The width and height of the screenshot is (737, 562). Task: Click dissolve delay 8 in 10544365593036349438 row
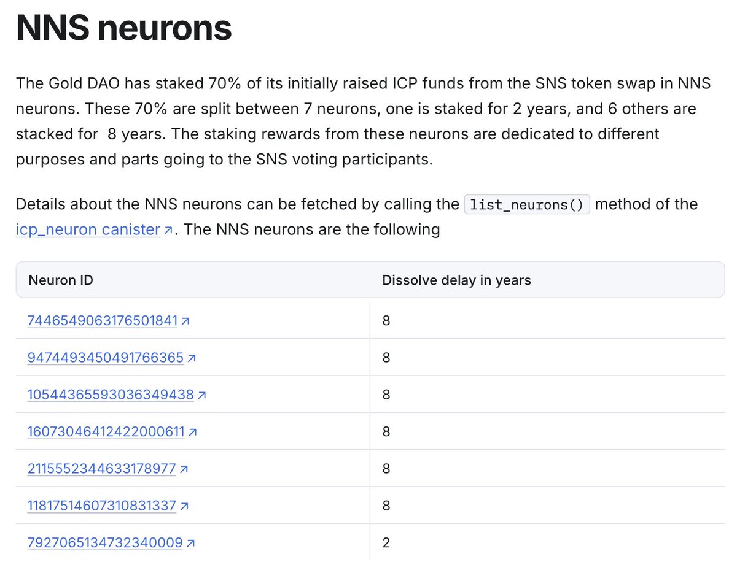coord(386,395)
